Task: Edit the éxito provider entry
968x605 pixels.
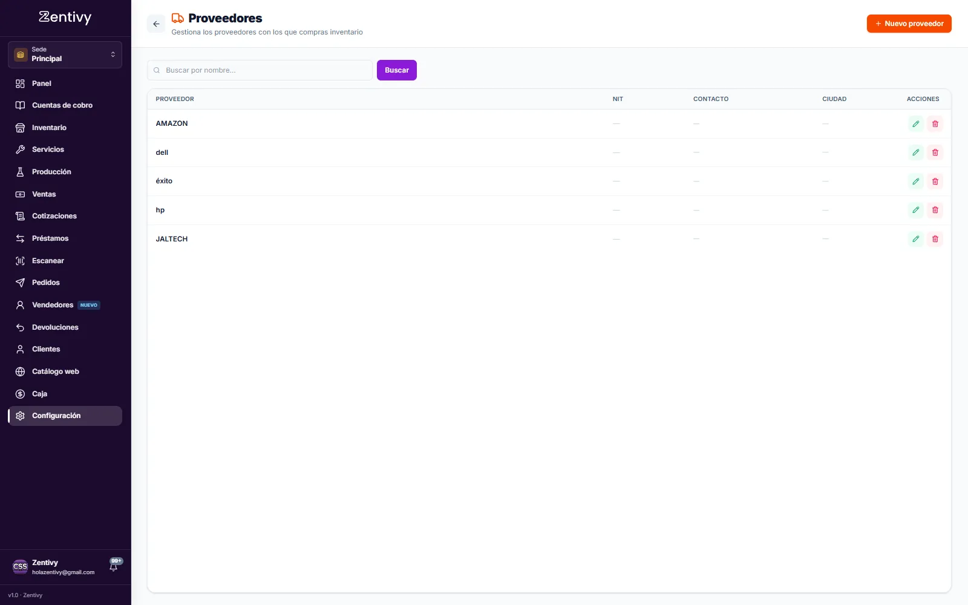Action: click(x=915, y=181)
